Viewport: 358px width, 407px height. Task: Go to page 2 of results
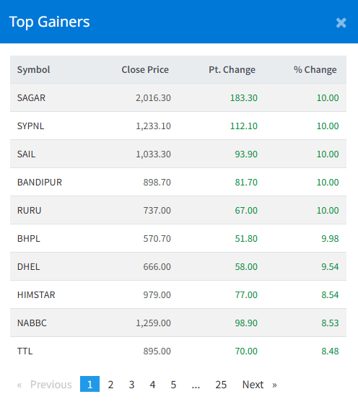click(x=110, y=385)
